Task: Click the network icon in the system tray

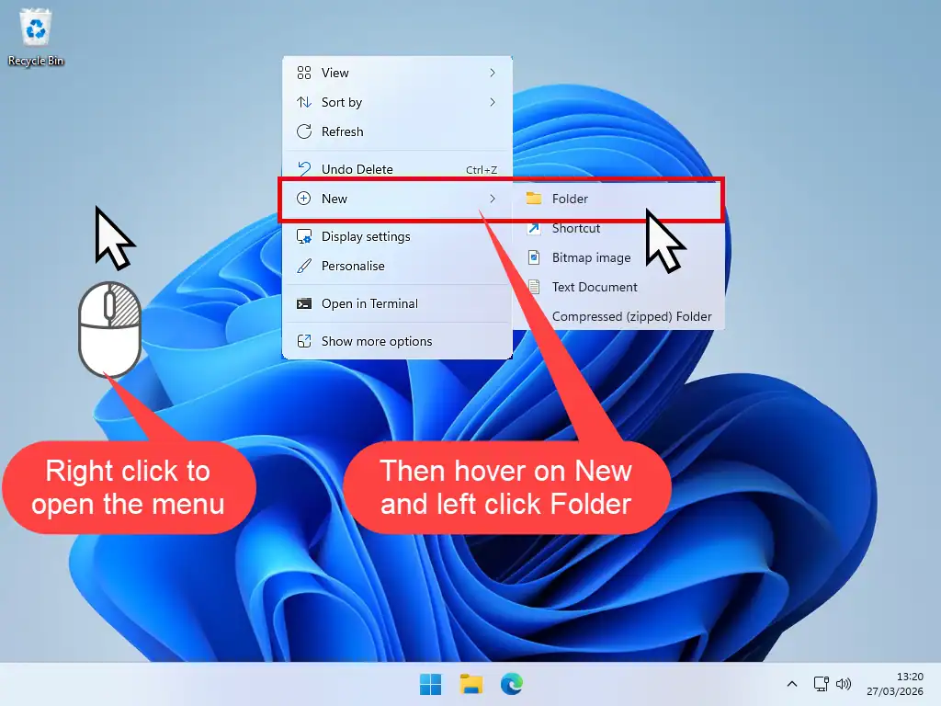Action: click(x=821, y=684)
